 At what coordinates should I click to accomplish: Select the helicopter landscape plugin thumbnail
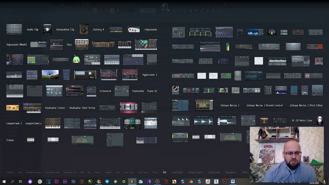click(x=50, y=75)
